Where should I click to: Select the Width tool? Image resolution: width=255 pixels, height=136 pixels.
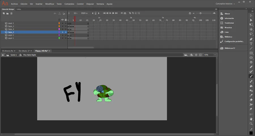click(251, 104)
